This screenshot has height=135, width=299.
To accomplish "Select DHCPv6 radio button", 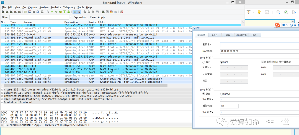I will pos(221,94).
